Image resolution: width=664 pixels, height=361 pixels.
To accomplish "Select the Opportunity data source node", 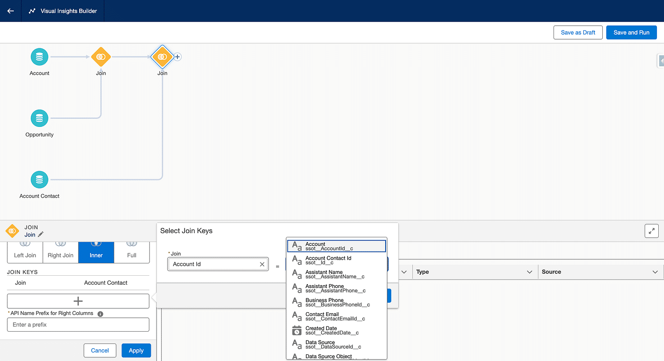I will point(39,118).
